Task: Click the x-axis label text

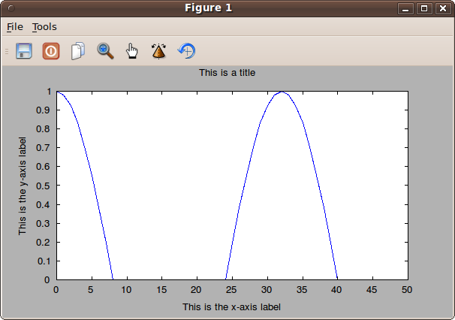Action: point(231,306)
